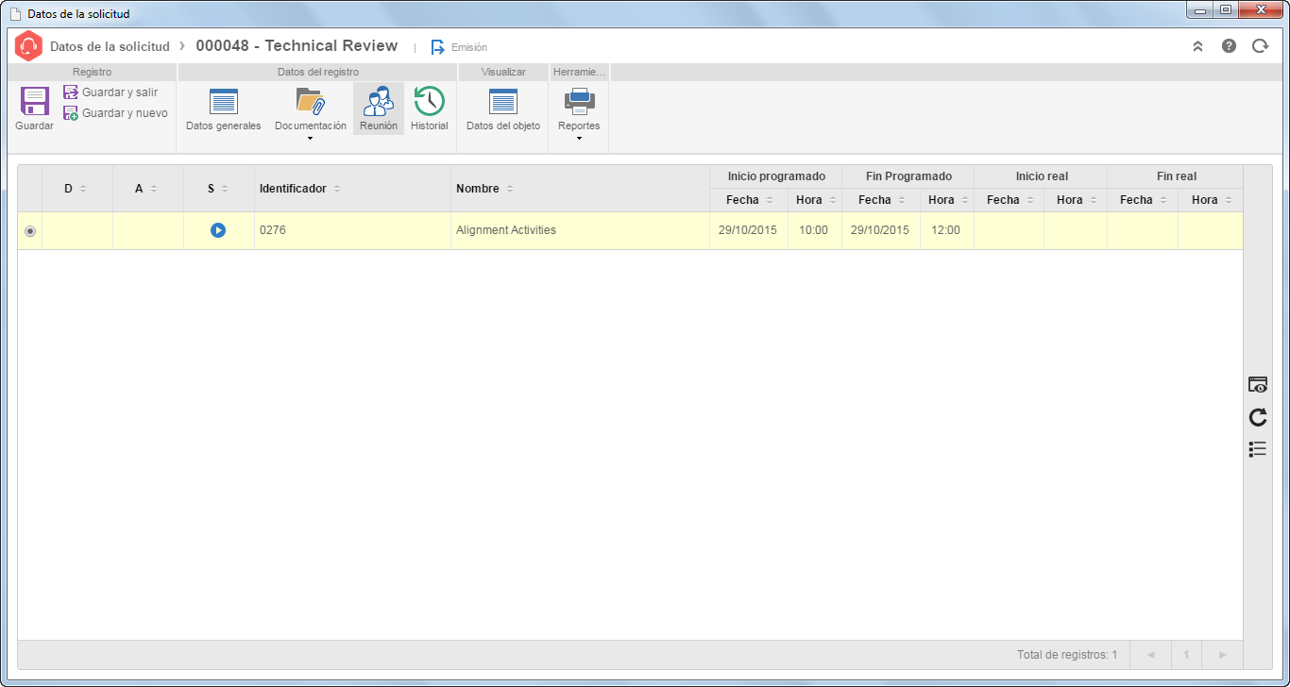The height and width of the screenshot is (687, 1290).
Task: Click Datos del objeto icon
Action: tap(503, 102)
